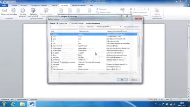Switch to the Главная tab
The height and width of the screenshot is (107, 190).
tap(14, 5)
